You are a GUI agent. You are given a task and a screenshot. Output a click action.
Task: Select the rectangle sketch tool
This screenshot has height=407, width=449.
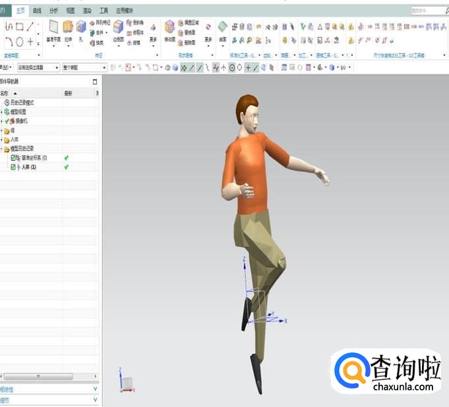19,27
